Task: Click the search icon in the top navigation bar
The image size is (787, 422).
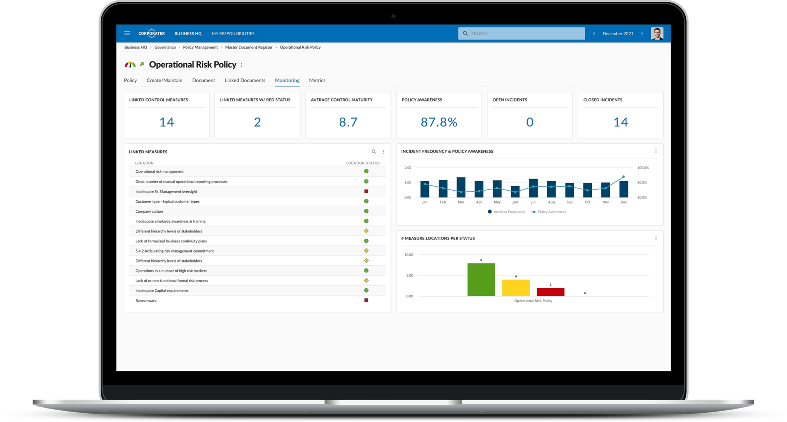Action: [465, 33]
